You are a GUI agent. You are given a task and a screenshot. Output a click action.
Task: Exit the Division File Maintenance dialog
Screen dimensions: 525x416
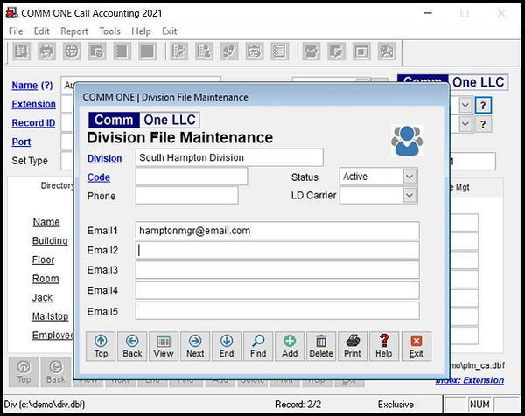[x=416, y=346]
